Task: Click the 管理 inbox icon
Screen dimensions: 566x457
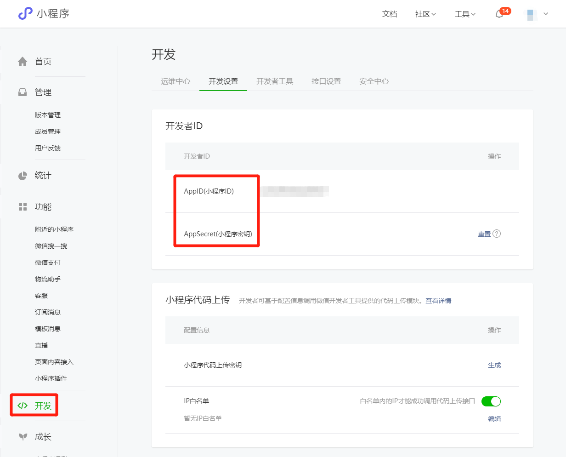Action: click(23, 92)
